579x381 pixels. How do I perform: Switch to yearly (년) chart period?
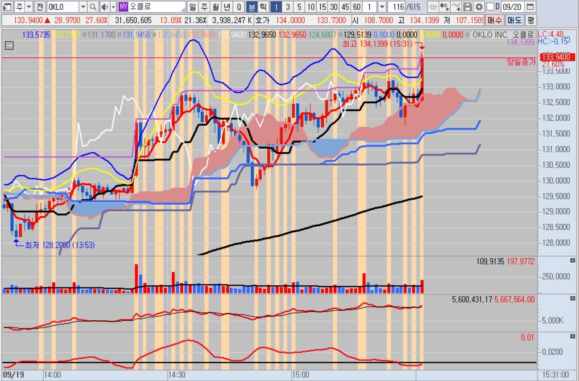click(x=227, y=7)
